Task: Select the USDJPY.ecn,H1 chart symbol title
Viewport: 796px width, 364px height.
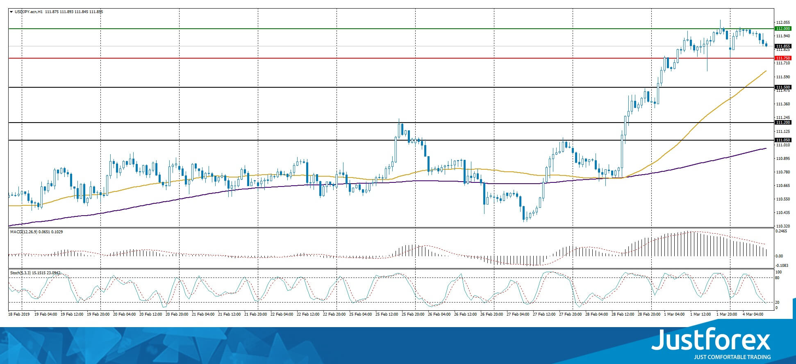Action: (x=29, y=12)
